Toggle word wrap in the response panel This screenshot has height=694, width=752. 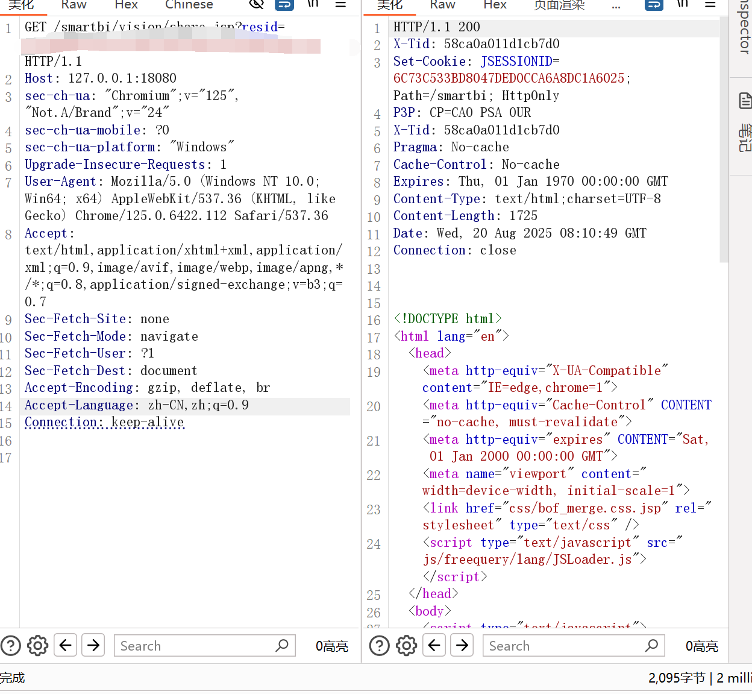click(x=654, y=4)
